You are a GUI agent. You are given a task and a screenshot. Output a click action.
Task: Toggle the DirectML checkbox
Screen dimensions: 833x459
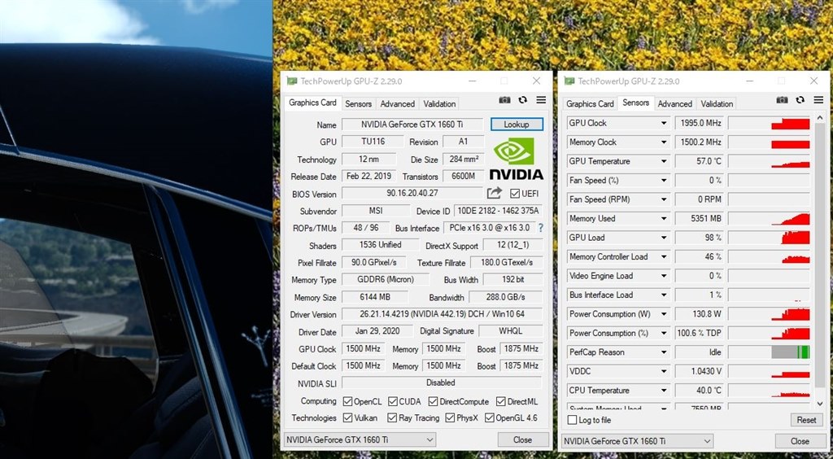(x=501, y=401)
